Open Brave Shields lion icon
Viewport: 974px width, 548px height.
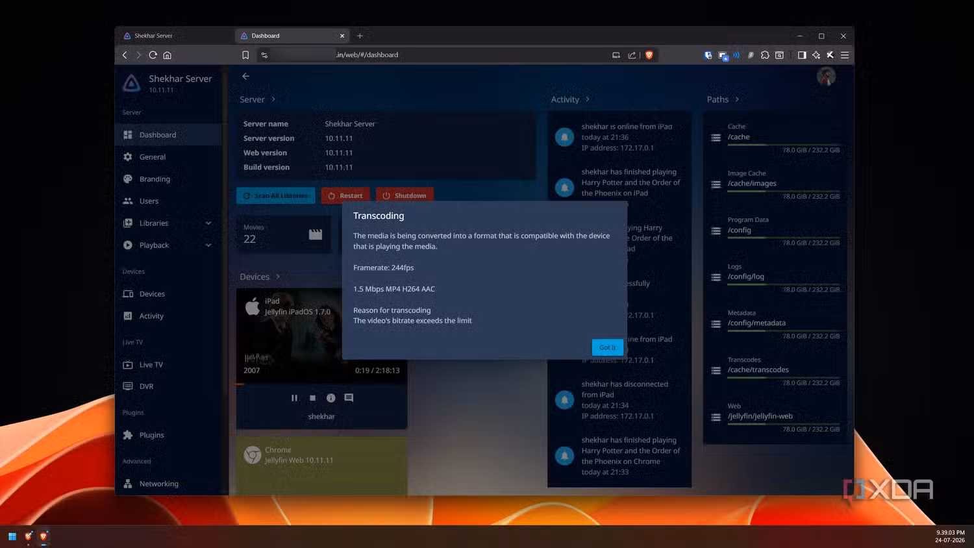click(x=649, y=55)
